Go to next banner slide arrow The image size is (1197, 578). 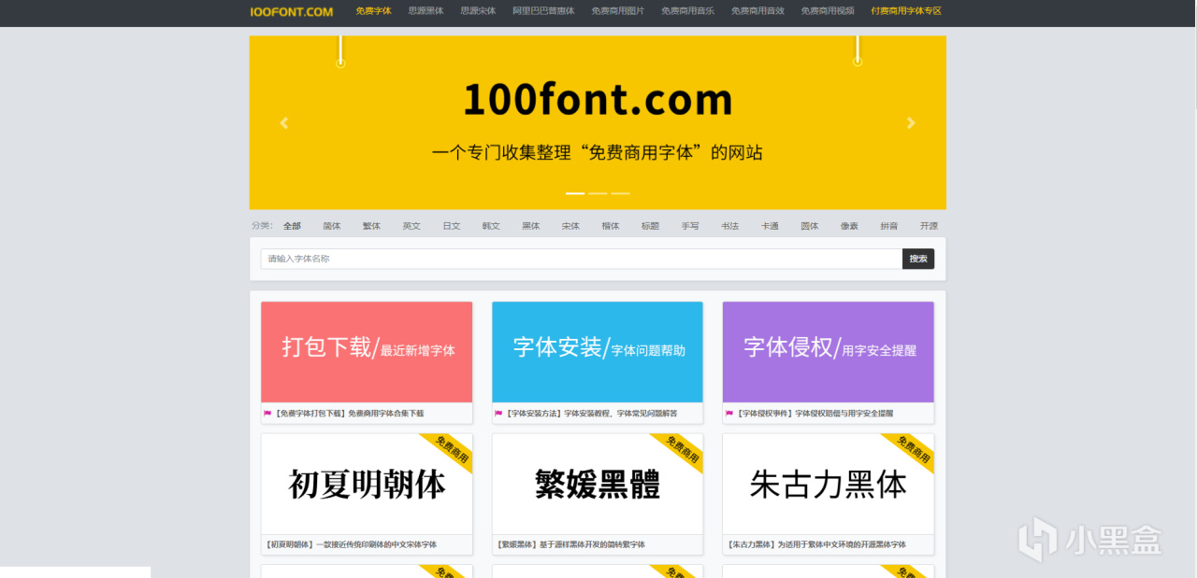click(x=911, y=122)
